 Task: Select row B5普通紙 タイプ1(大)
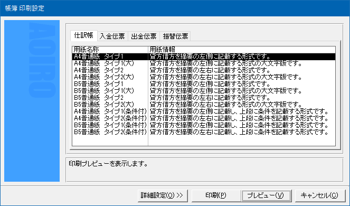[x=204, y=91]
